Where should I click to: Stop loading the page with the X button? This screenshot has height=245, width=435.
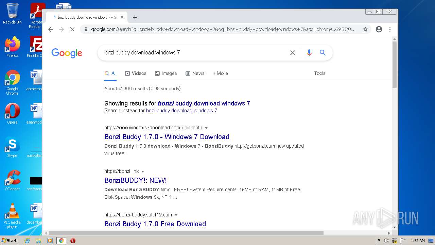pyautogui.click(x=72, y=29)
